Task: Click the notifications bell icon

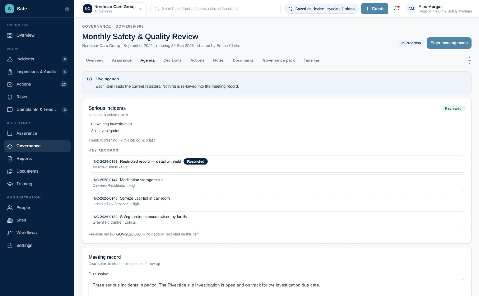Action: pos(396,9)
